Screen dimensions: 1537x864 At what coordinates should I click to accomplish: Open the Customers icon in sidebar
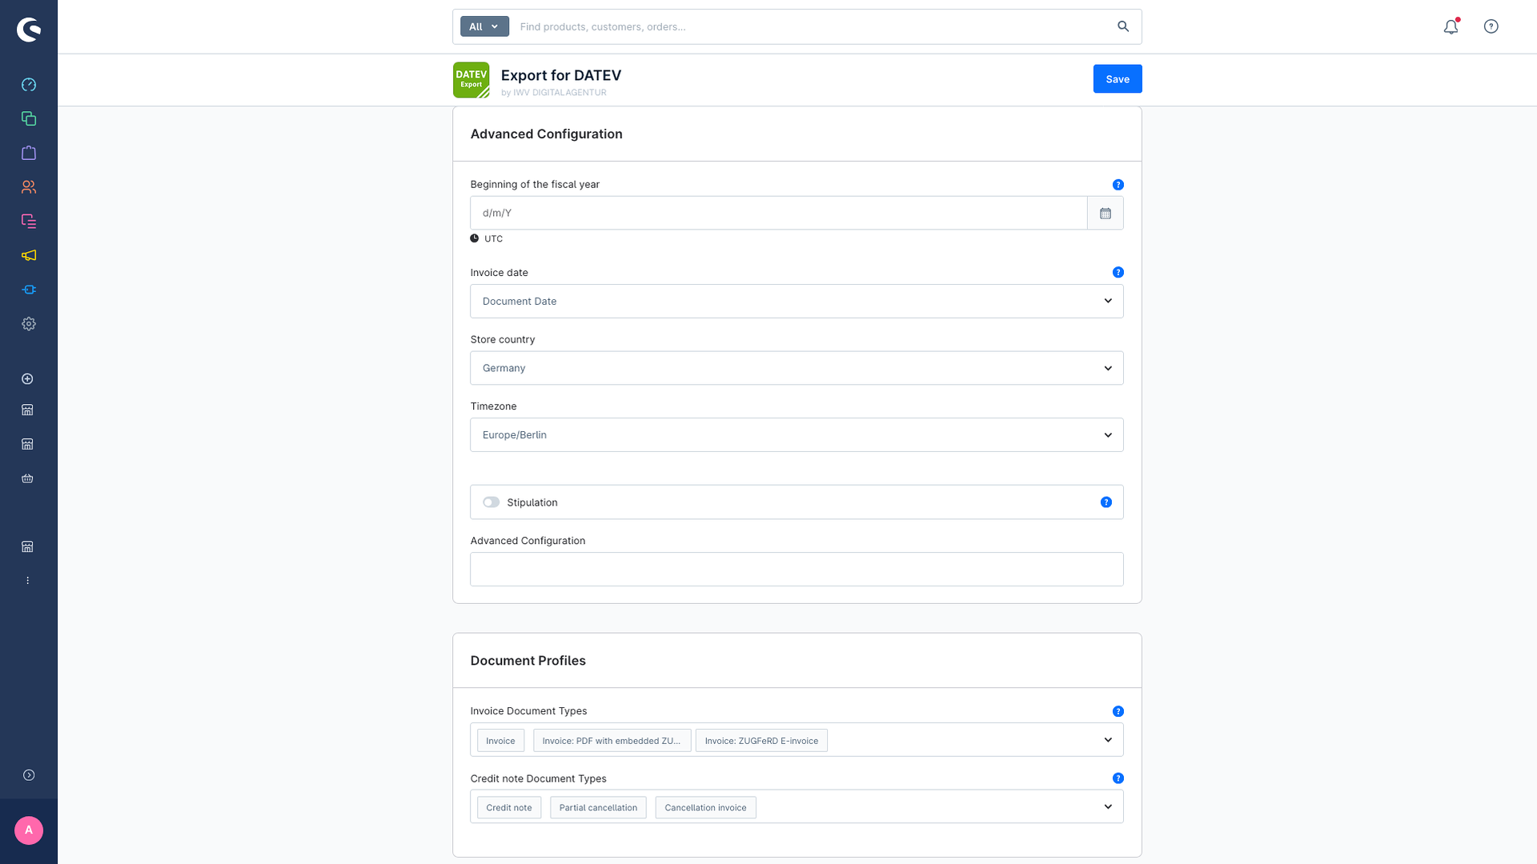29,187
